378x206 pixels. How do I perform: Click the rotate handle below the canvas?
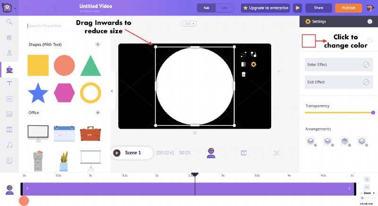(x=195, y=132)
